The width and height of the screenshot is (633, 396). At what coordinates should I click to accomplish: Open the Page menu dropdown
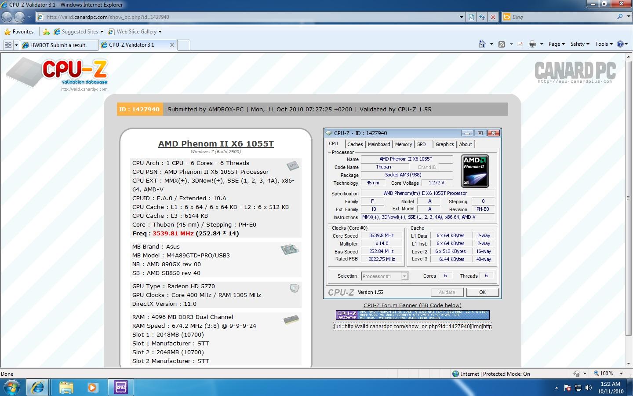557,44
